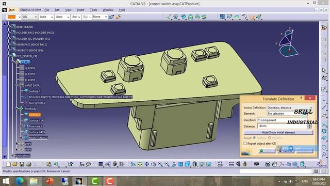Open the Edit menu
Screen dimensions: 330x186
click(x=57, y=10)
